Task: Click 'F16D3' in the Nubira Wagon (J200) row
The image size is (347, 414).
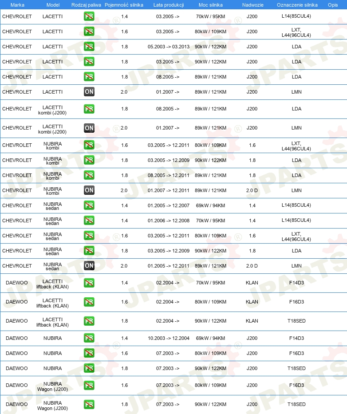Action: [296, 385]
